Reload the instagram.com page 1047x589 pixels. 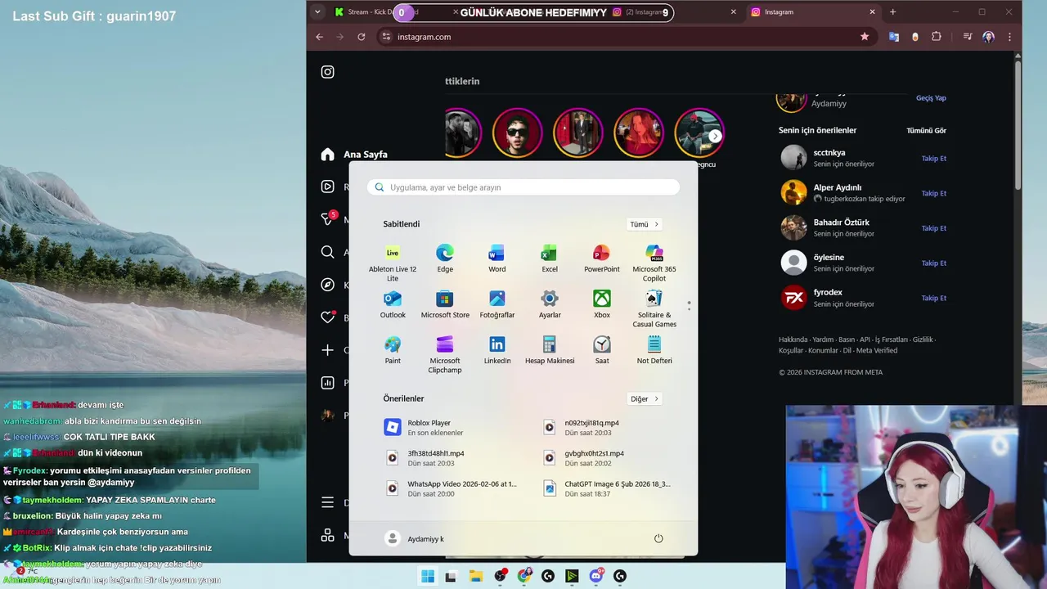[x=362, y=37]
